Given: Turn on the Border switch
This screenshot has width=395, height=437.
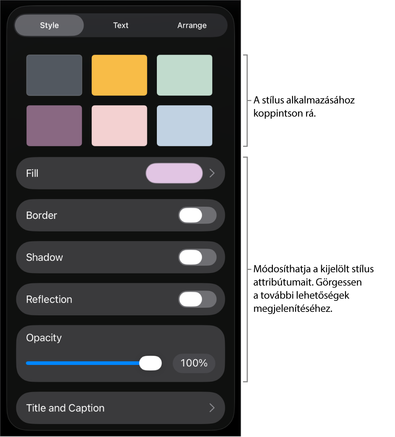Looking at the screenshot, I should (x=197, y=215).
